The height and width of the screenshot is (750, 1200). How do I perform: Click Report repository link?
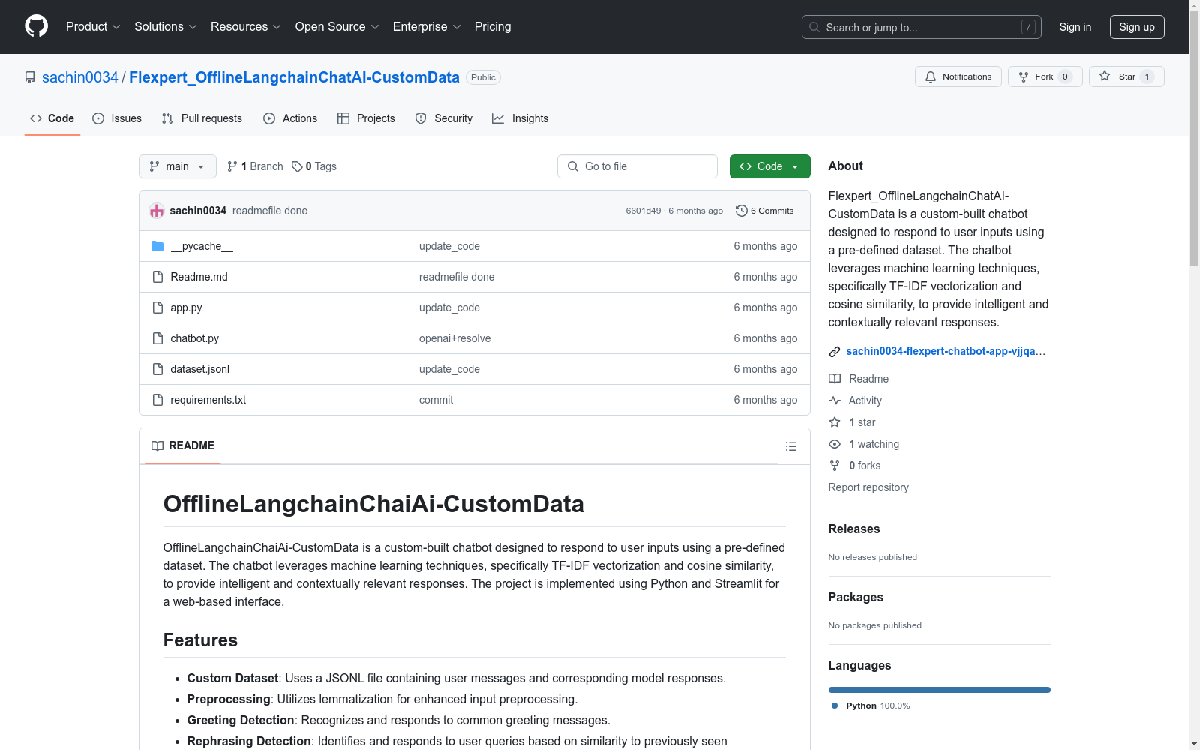point(868,487)
